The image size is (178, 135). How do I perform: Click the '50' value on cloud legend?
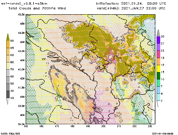click(x=12, y=84)
